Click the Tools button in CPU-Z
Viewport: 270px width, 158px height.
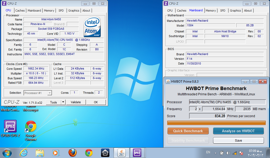coord(53,102)
